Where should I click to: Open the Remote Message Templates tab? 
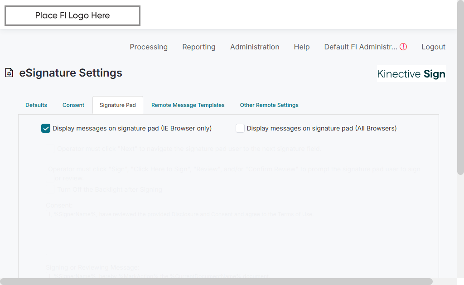(188, 105)
